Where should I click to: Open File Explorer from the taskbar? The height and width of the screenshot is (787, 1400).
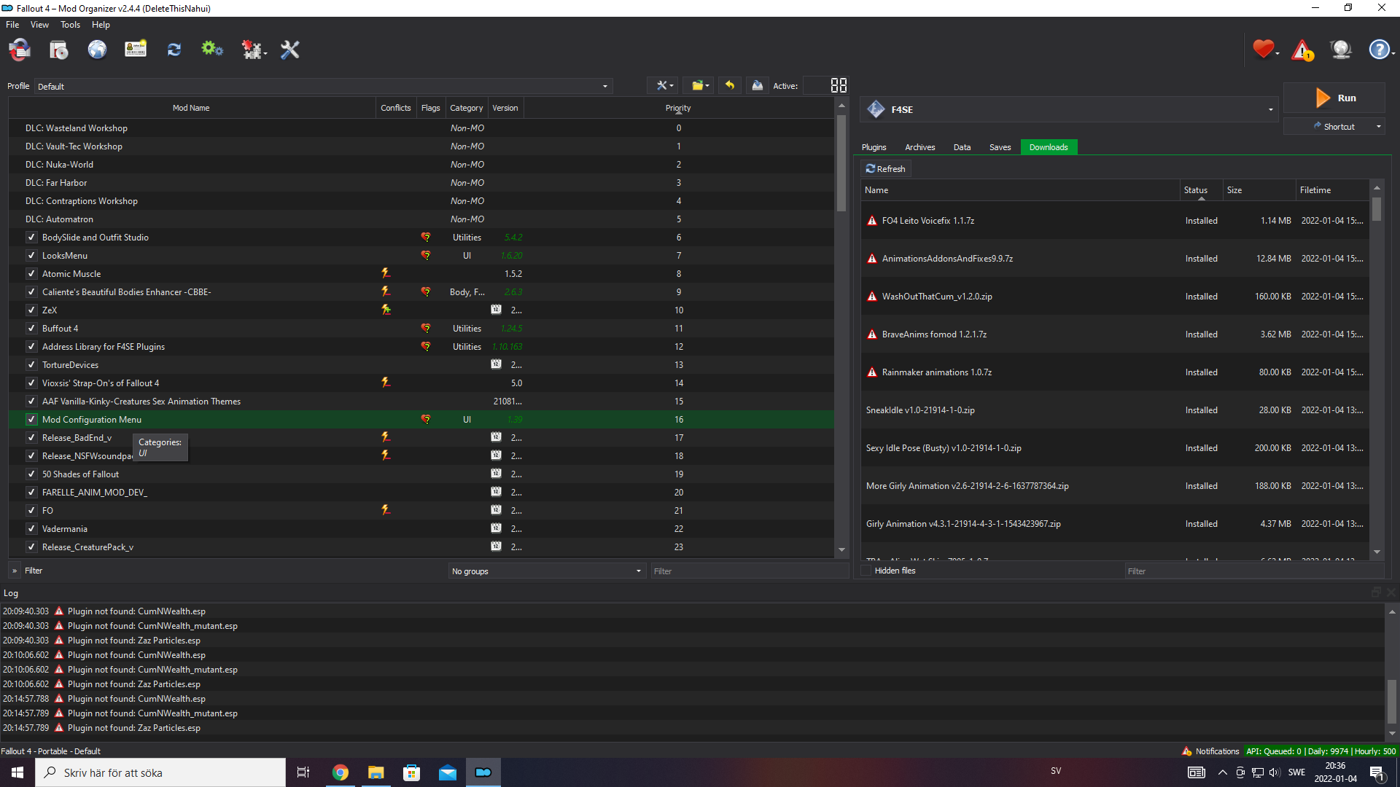pyautogui.click(x=376, y=772)
